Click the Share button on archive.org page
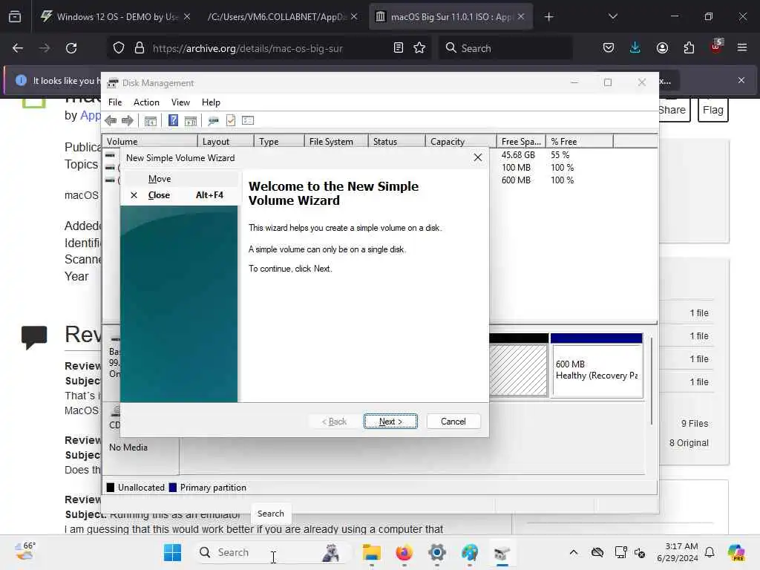760x570 pixels. pos(674,110)
